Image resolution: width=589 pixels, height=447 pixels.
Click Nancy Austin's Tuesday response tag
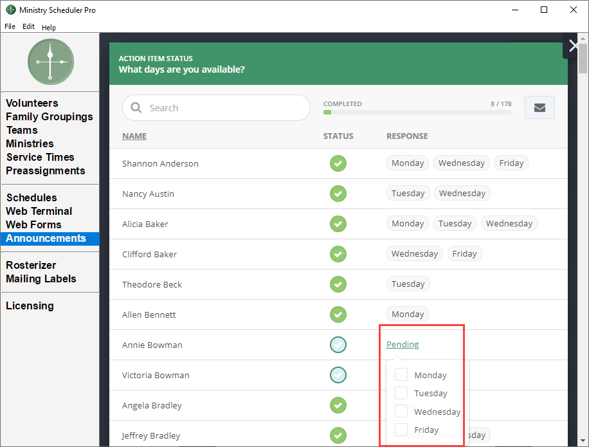408,193
